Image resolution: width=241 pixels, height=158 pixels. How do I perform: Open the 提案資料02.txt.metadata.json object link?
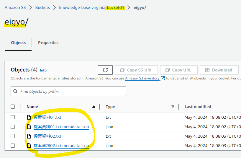click(x=61, y=146)
